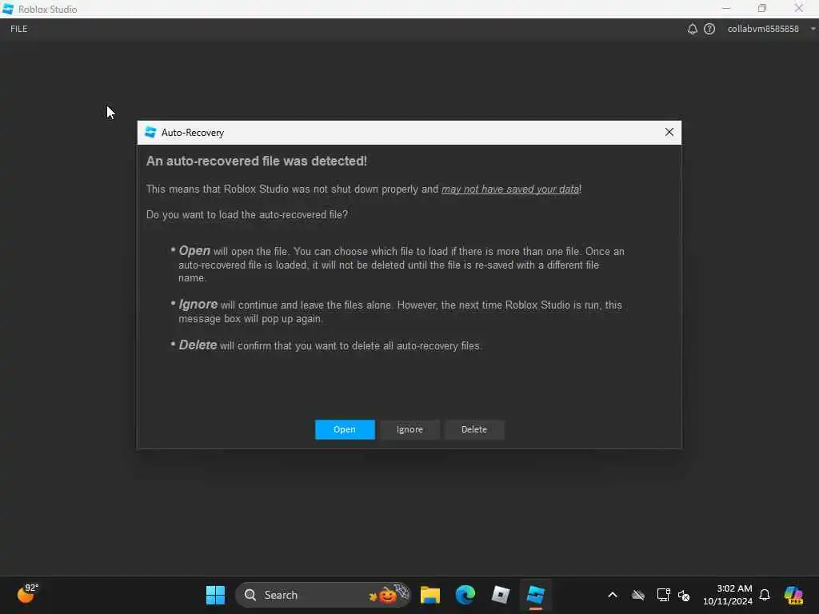Open the Windows Start menu
This screenshot has height=614, width=819.
click(215, 595)
